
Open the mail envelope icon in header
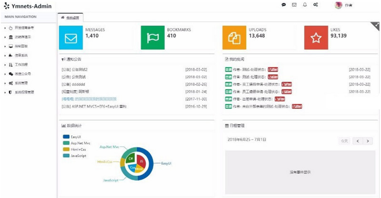[294, 5]
